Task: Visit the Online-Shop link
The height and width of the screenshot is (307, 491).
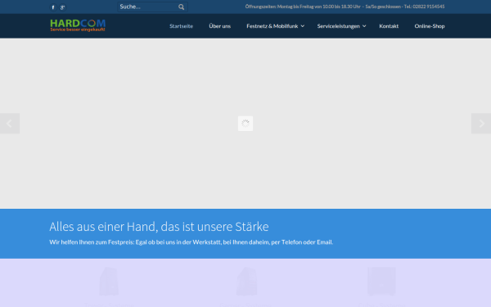Action: pyautogui.click(x=430, y=26)
